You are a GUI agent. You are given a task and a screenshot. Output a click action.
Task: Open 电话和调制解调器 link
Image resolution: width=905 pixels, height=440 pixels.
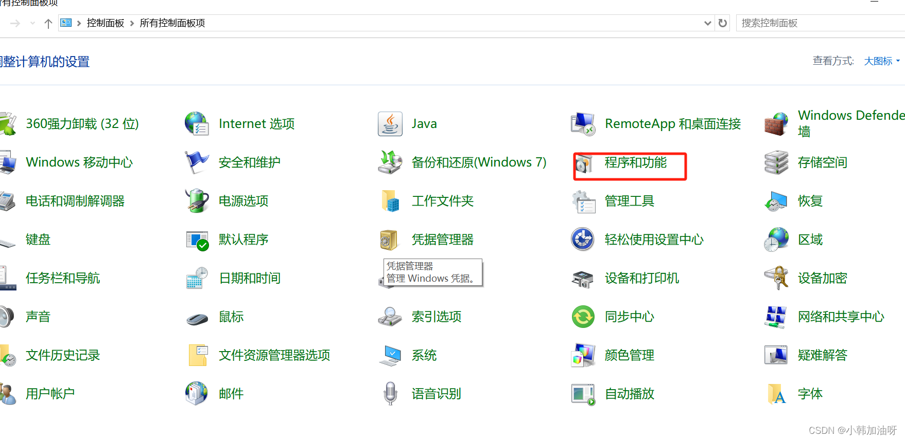75,201
